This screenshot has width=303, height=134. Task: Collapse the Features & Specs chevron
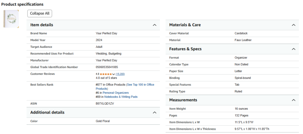coord(293,49)
